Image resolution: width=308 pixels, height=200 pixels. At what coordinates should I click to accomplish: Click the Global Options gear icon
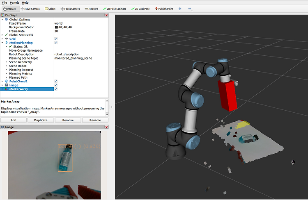(7, 19)
